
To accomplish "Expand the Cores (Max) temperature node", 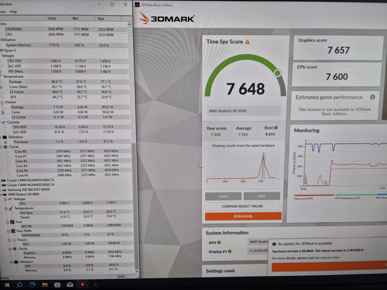I will (x=1, y=87).
